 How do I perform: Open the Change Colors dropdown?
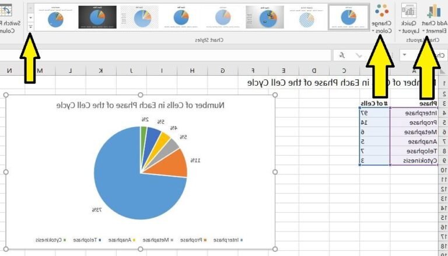click(x=381, y=19)
